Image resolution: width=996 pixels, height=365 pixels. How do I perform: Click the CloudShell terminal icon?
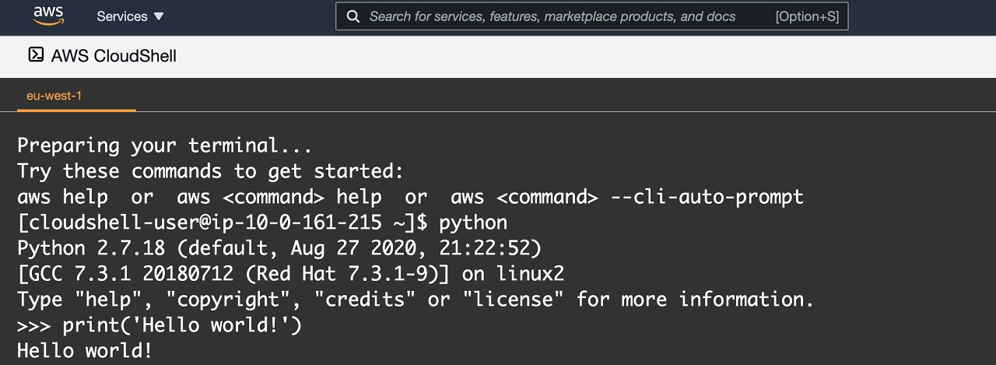tap(36, 54)
